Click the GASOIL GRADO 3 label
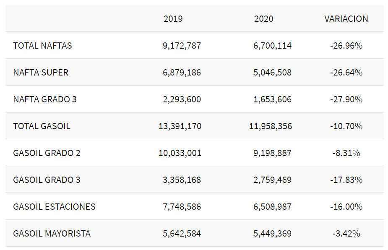Viewport: 388px width, 250px height. (47, 180)
